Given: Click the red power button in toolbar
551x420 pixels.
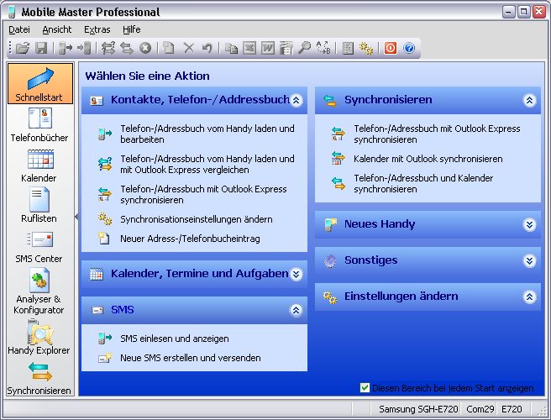Looking at the screenshot, I should point(391,49).
